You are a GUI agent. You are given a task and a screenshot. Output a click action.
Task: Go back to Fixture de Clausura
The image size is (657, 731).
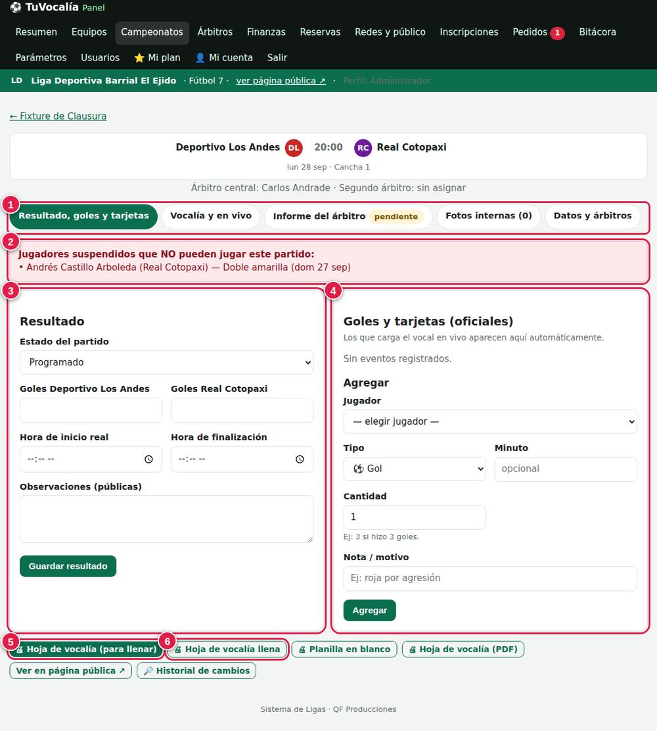[x=58, y=116]
